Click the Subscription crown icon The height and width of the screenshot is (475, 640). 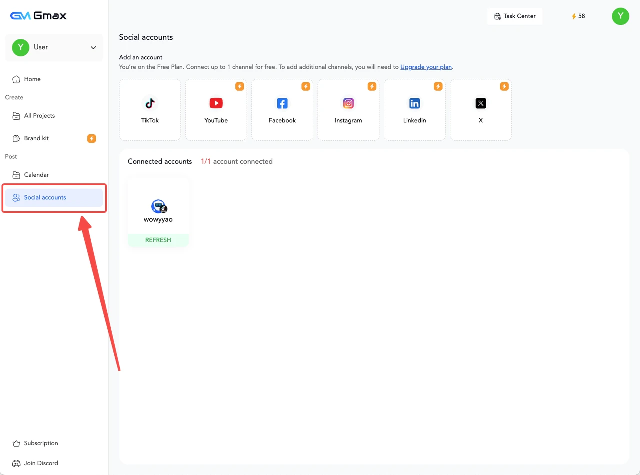pyautogui.click(x=16, y=443)
